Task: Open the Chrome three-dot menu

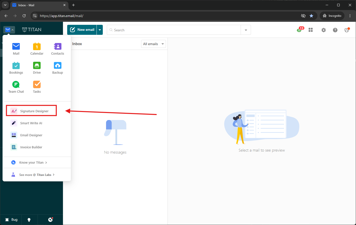Action: 350,16
